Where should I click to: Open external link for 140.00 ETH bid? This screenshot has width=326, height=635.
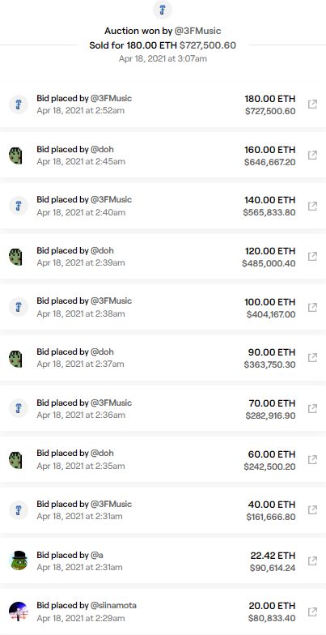[312, 206]
